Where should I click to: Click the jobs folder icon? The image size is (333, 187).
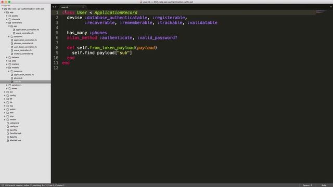[10, 61]
